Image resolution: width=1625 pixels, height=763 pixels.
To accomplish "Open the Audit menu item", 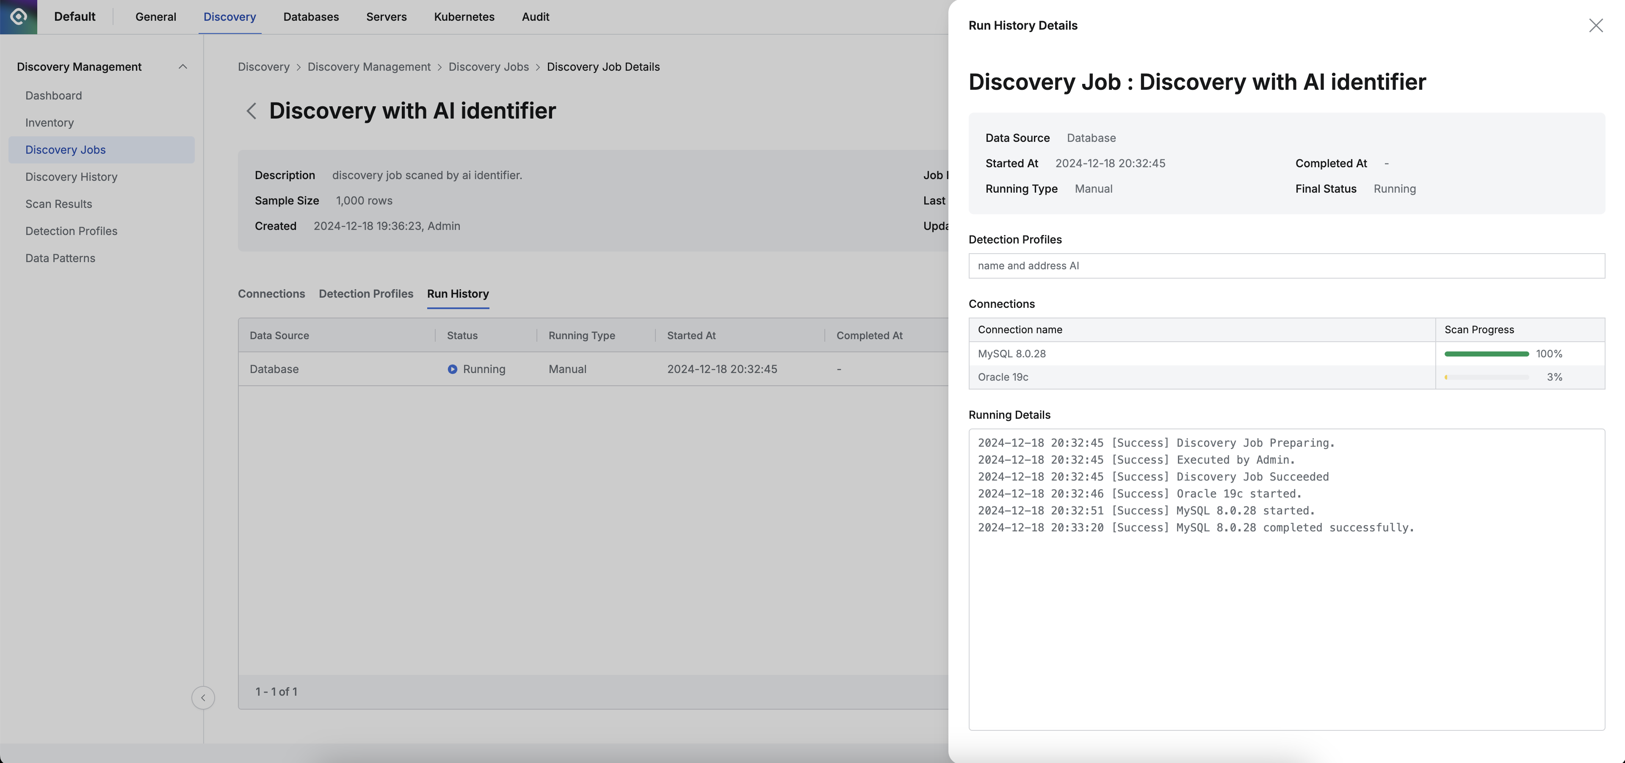I will (535, 17).
